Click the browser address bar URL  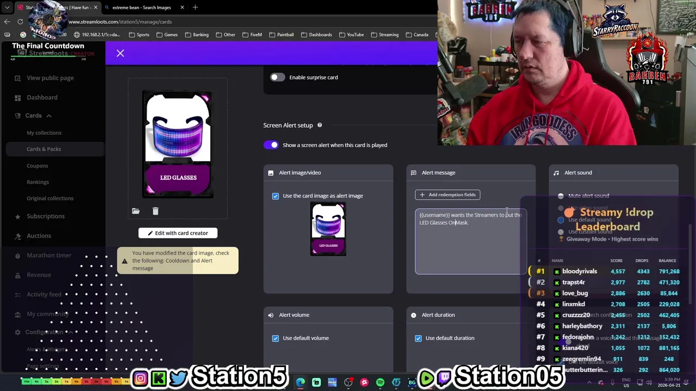coord(120,22)
